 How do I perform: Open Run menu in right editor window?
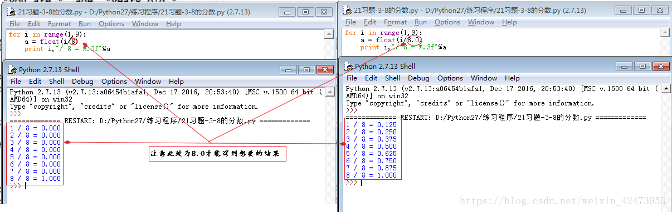click(421, 22)
